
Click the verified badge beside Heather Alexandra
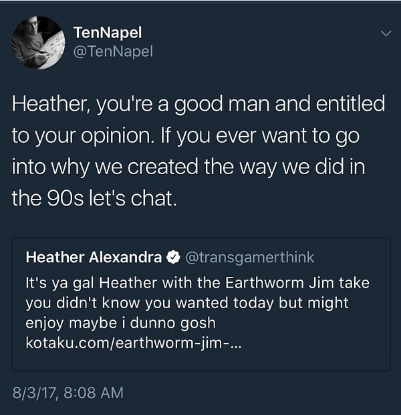click(x=173, y=258)
